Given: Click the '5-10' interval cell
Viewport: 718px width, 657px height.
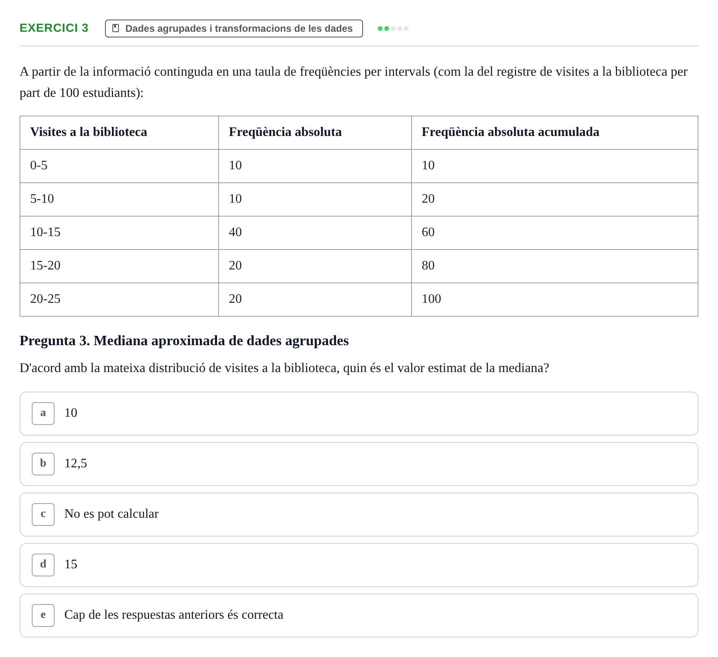Looking at the screenshot, I should coord(119,199).
